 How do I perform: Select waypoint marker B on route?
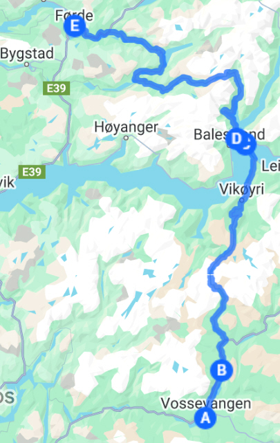pyautogui.click(x=221, y=370)
